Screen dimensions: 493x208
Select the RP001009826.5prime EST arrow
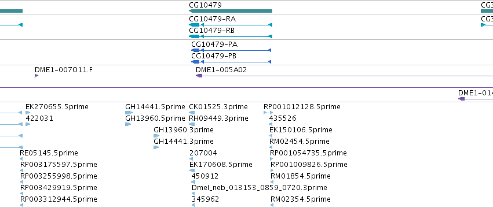[272, 170]
